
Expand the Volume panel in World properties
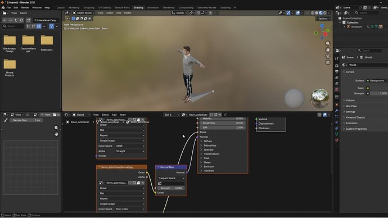[x=350, y=101]
